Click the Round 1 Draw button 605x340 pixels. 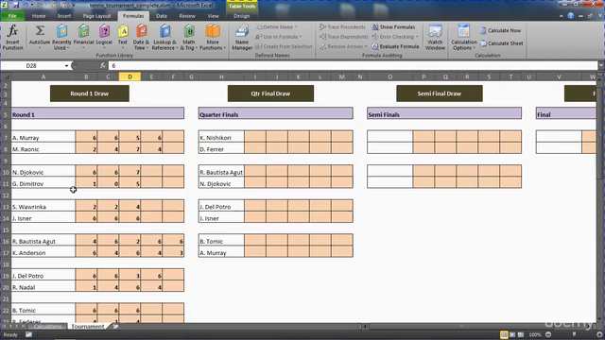(x=90, y=93)
